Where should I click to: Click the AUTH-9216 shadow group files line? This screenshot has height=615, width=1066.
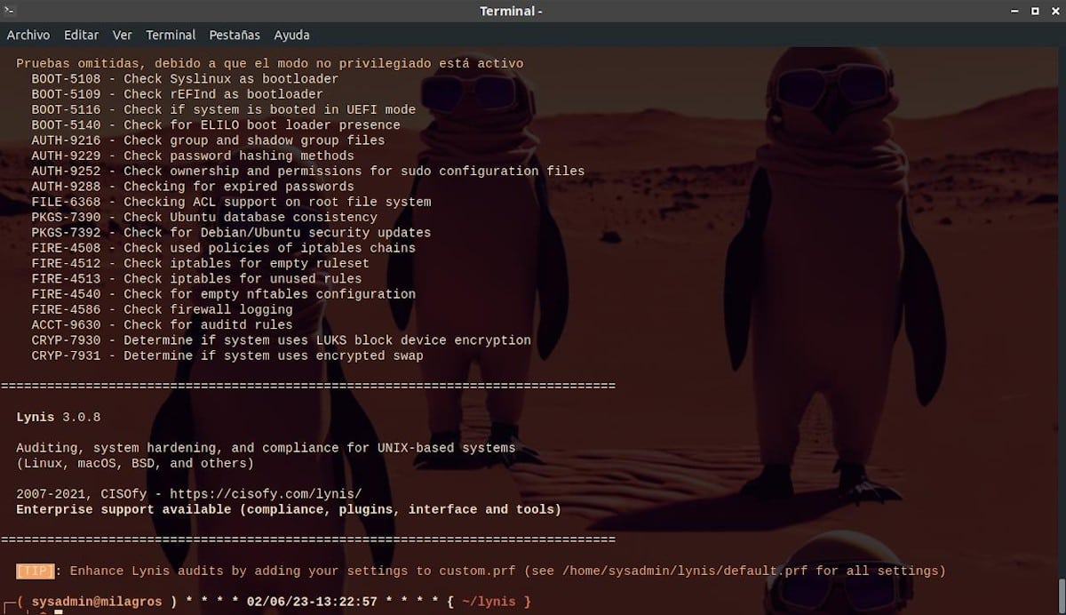pos(208,140)
